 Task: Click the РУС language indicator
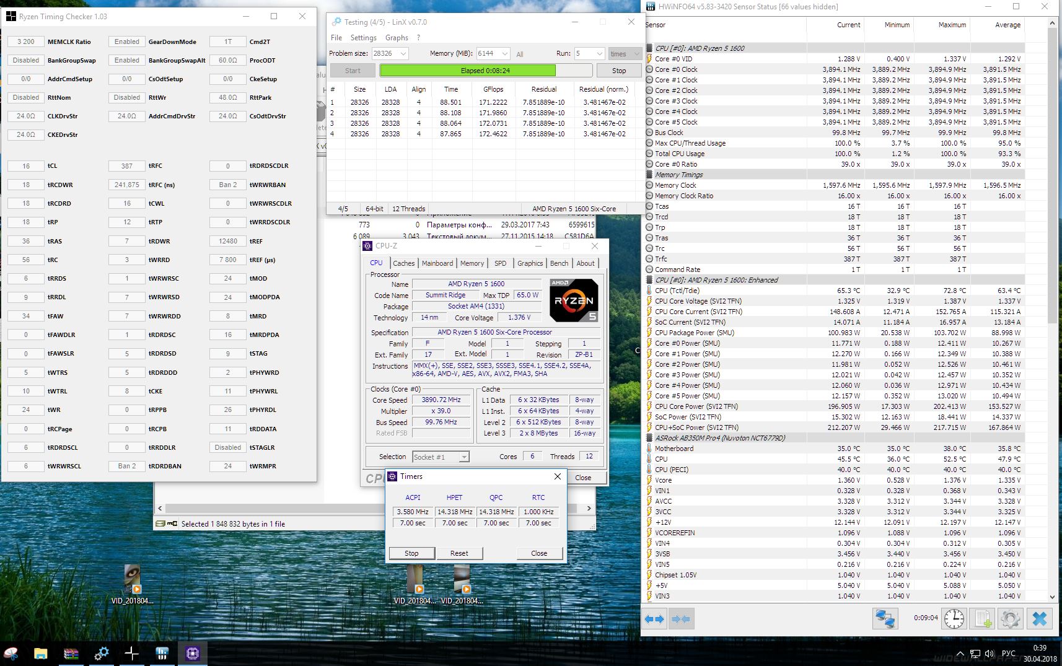pos(1009,654)
